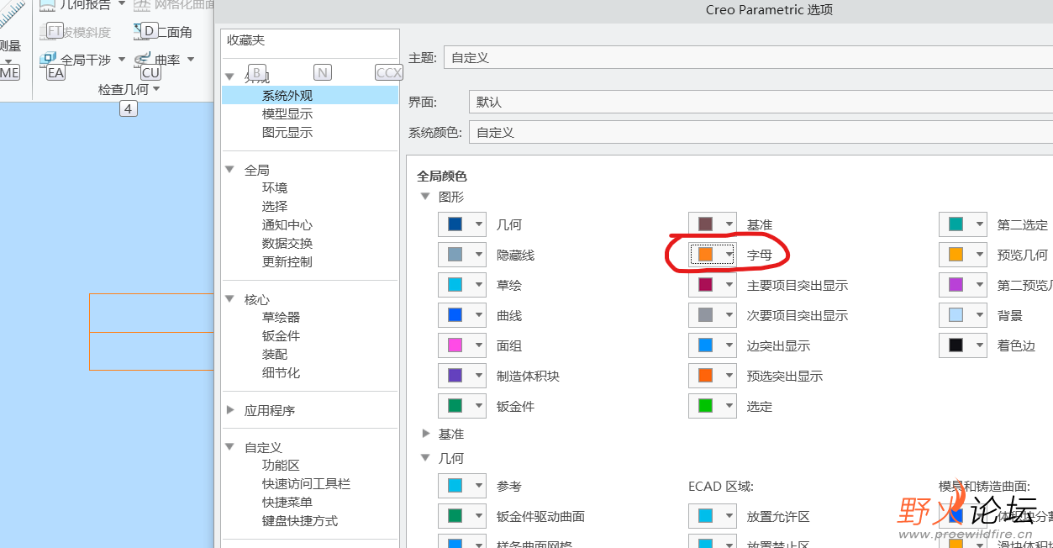Open the 细节化 options page
The image size is (1053, 548).
[281, 373]
